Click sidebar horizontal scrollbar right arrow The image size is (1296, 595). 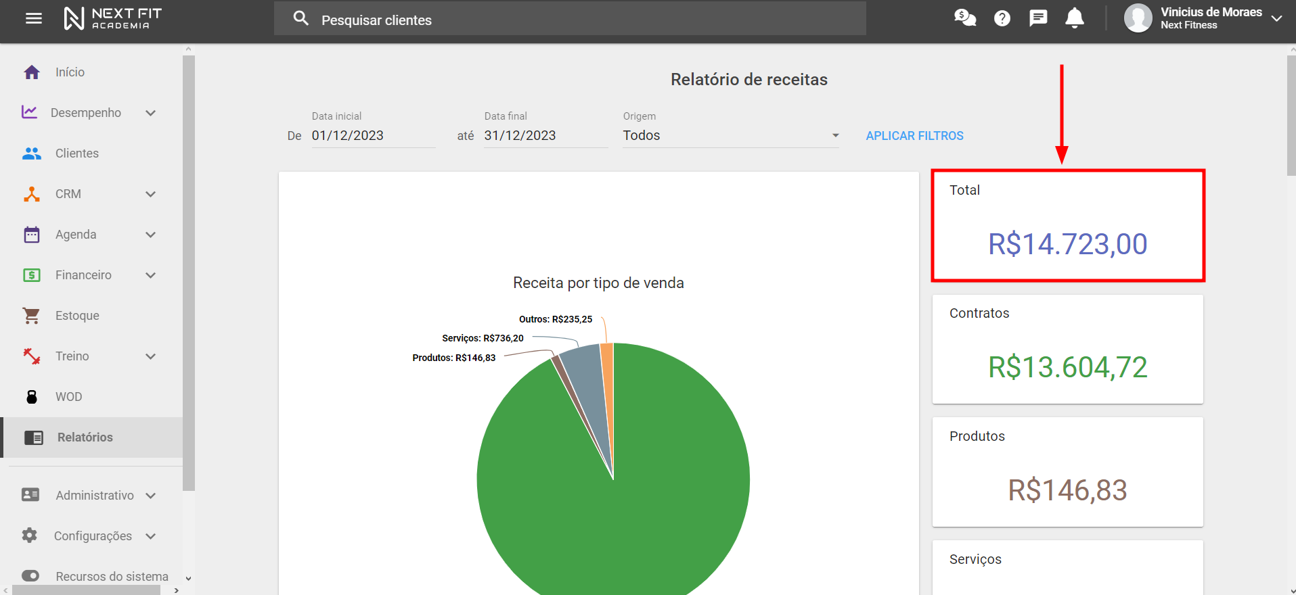pyautogui.click(x=176, y=590)
